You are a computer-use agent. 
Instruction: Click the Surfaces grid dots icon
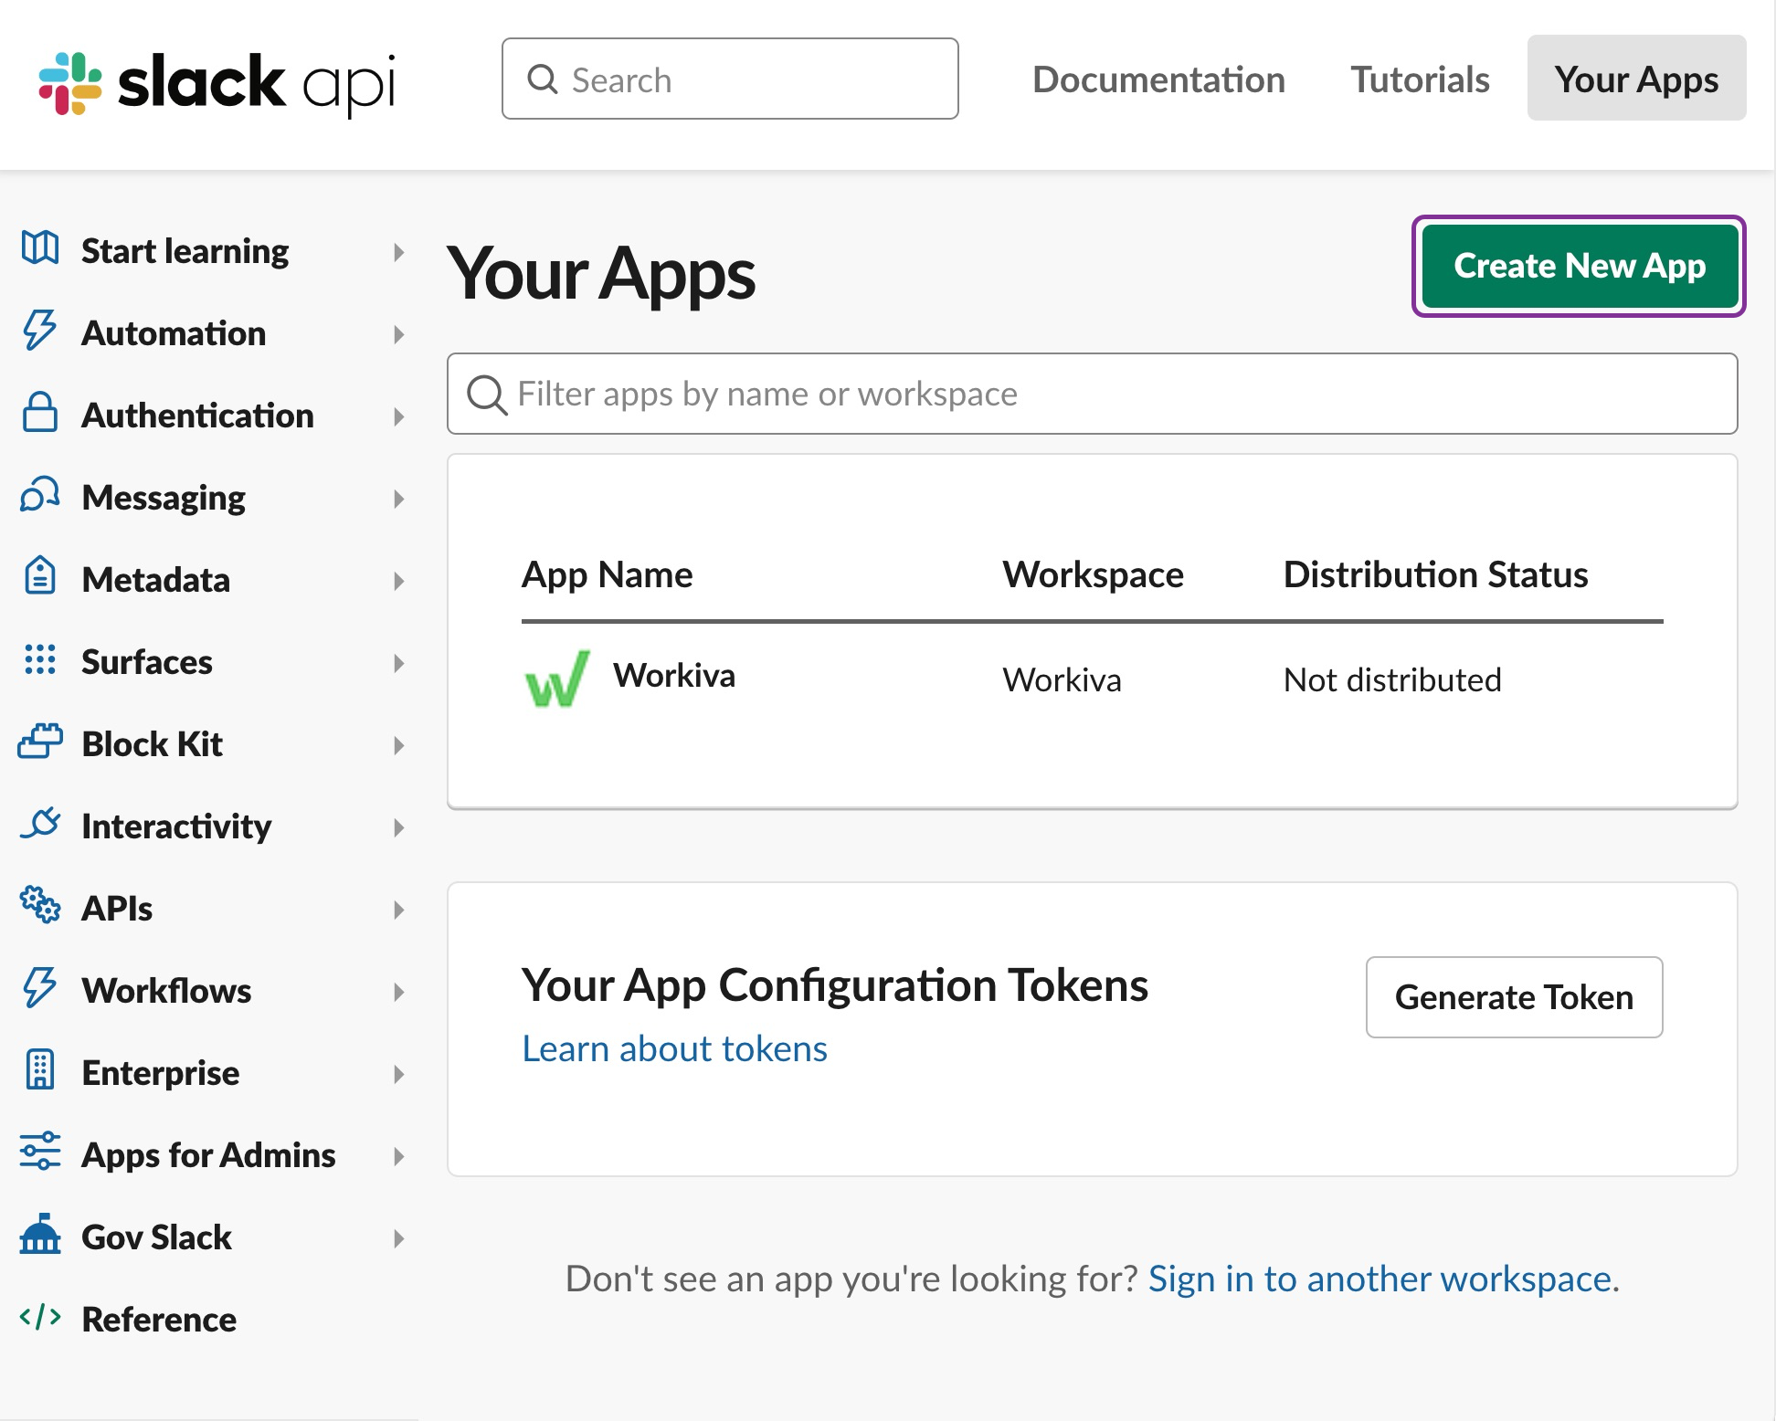tap(40, 659)
